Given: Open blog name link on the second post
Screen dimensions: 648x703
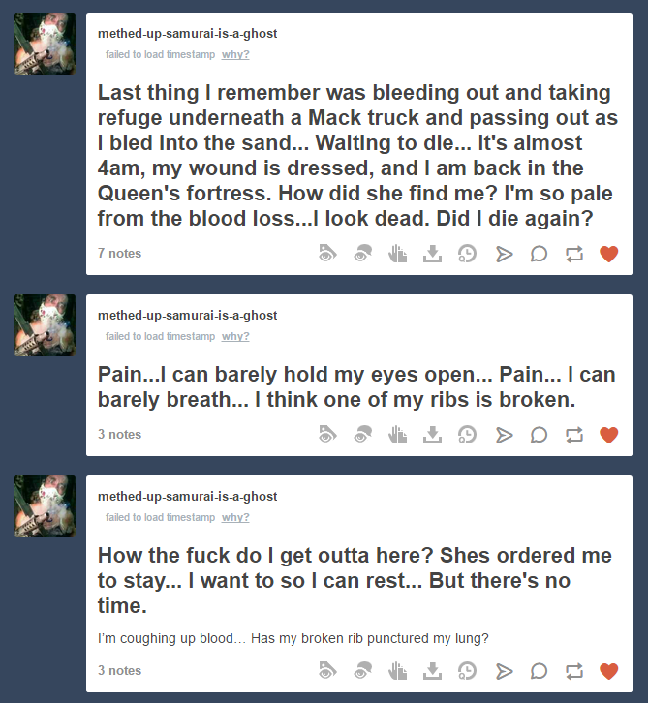Looking at the screenshot, I should [188, 315].
